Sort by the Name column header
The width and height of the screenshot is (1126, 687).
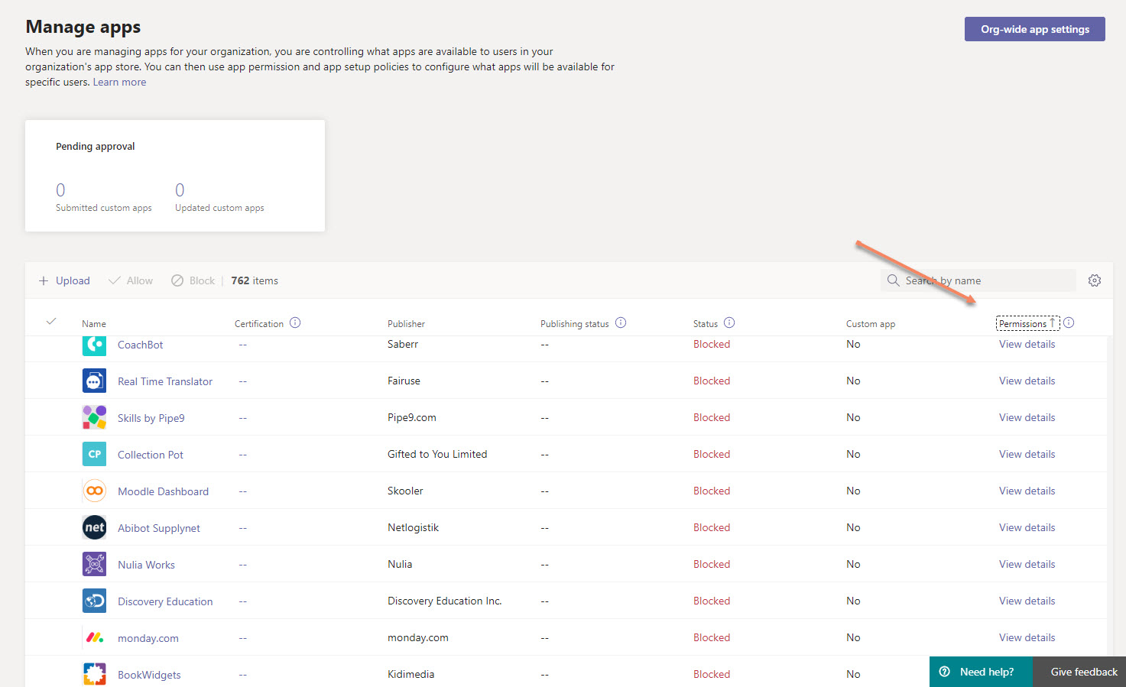tap(94, 324)
